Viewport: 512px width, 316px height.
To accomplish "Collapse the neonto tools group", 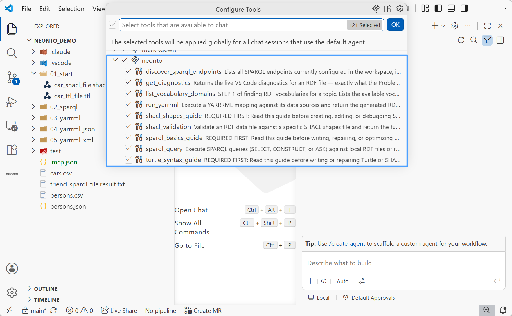I will 115,60.
